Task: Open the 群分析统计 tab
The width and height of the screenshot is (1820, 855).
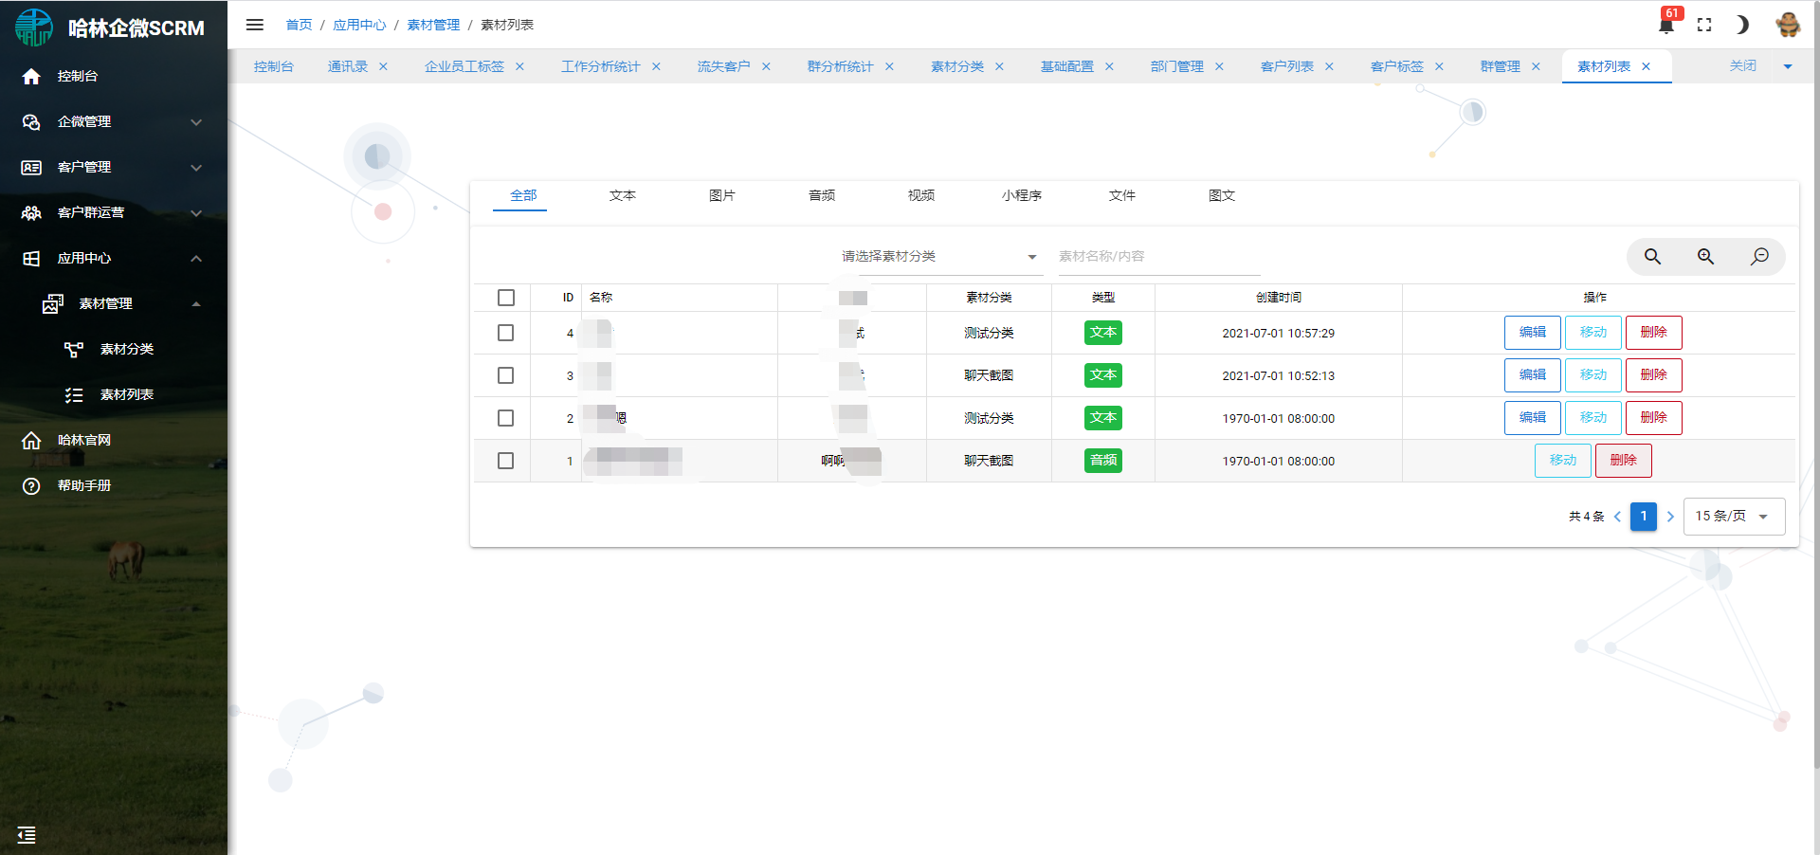Action: coord(840,66)
